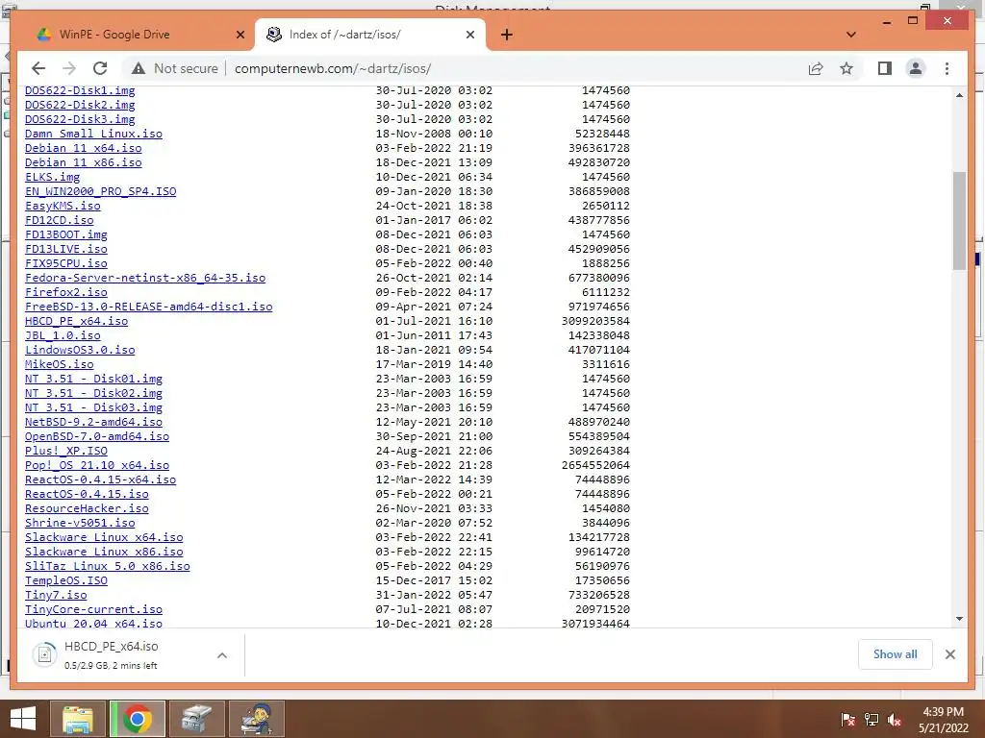Screen dimensions: 985x738
Task: Share this page via share icon
Action: (816, 68)
